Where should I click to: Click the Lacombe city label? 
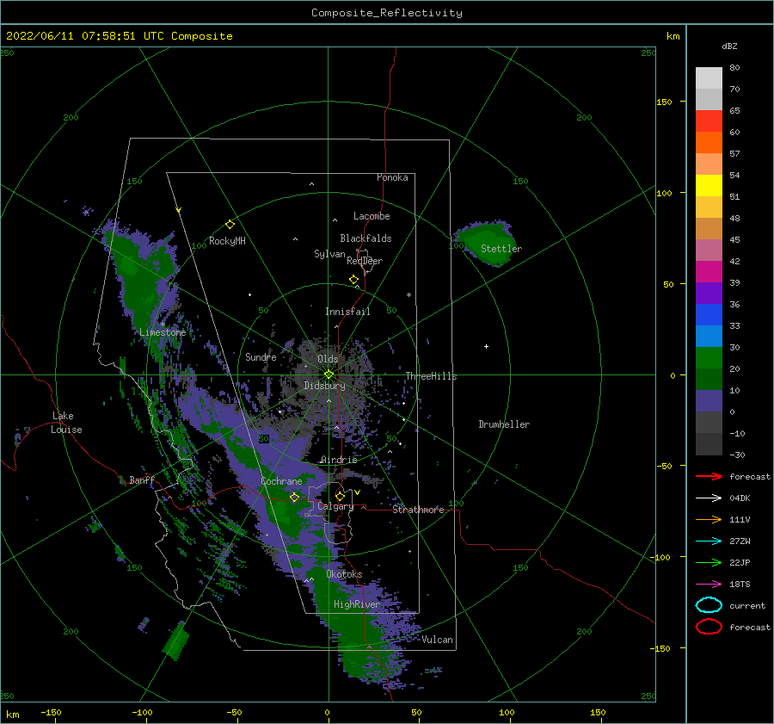(372, 216)
